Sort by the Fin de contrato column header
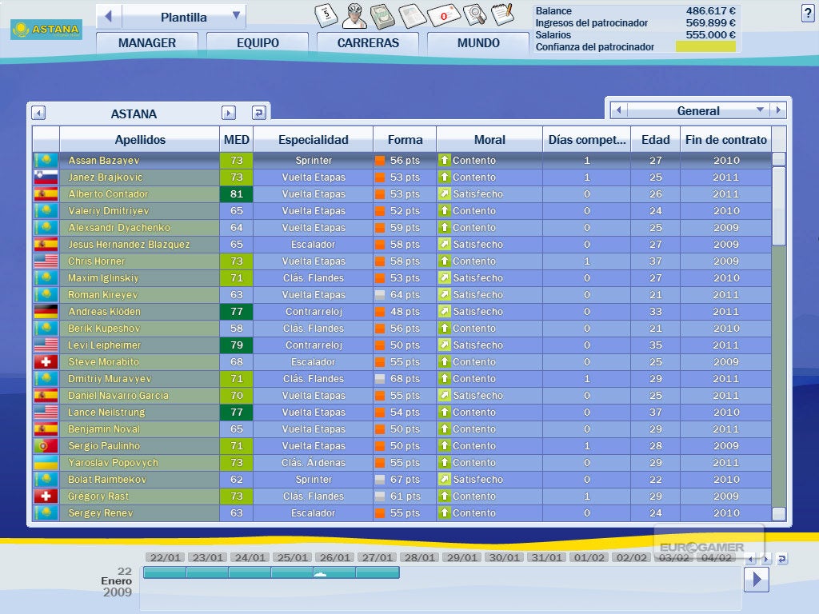819x614 pixels. pos(726,139)
